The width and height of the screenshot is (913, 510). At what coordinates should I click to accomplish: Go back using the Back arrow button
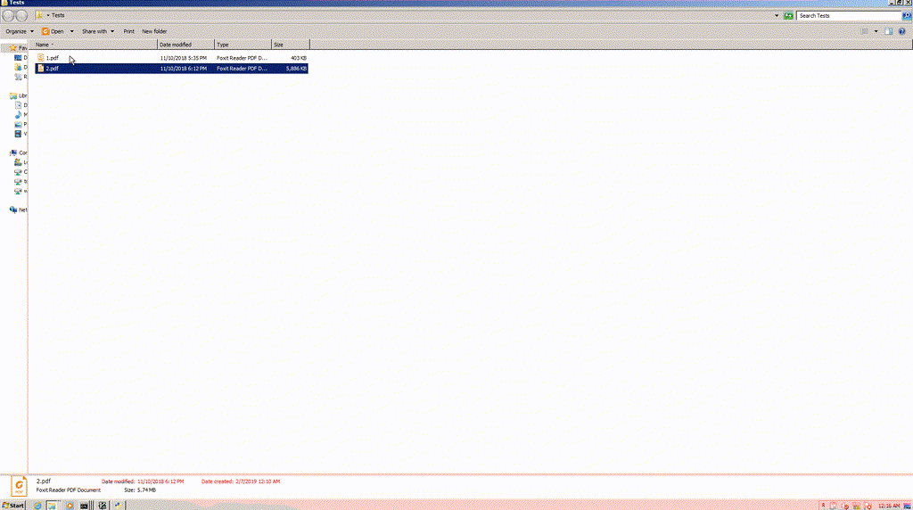tap(8, 16)
